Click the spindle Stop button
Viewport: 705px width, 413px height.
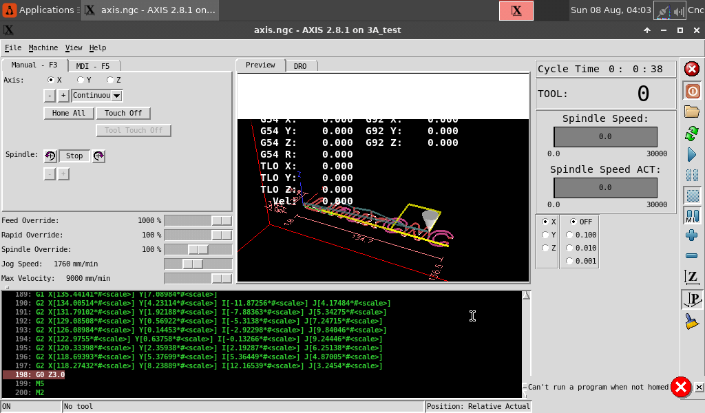pos(74,156)
